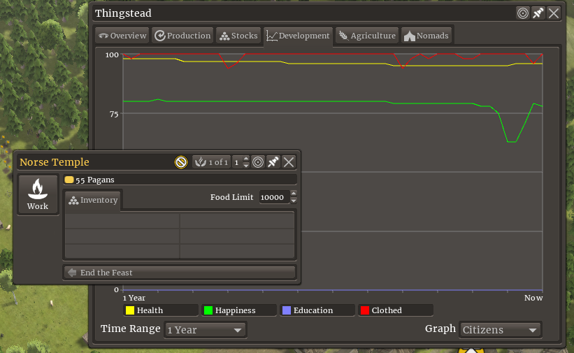Decrease the Food Limit value
The width and height of the screenshot is (574, 353).
[x=294, y=201]
